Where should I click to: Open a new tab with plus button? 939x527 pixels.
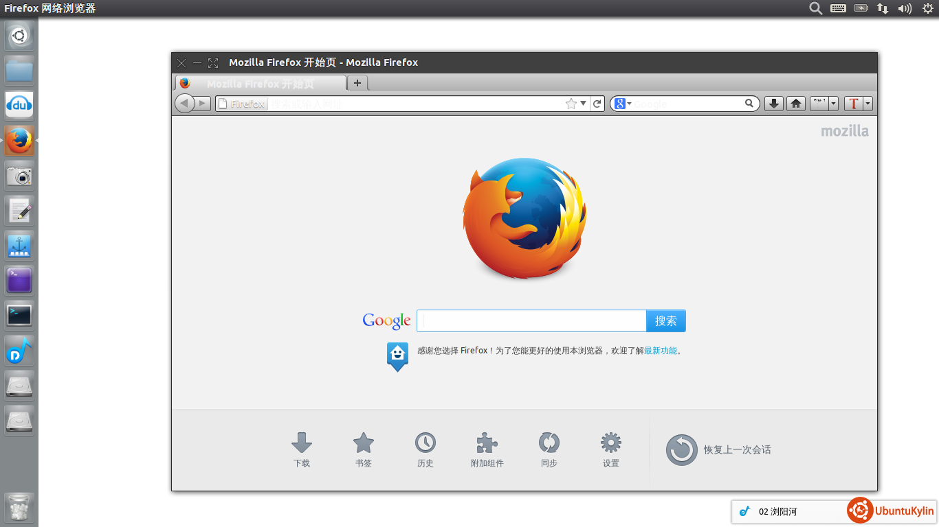357,83
